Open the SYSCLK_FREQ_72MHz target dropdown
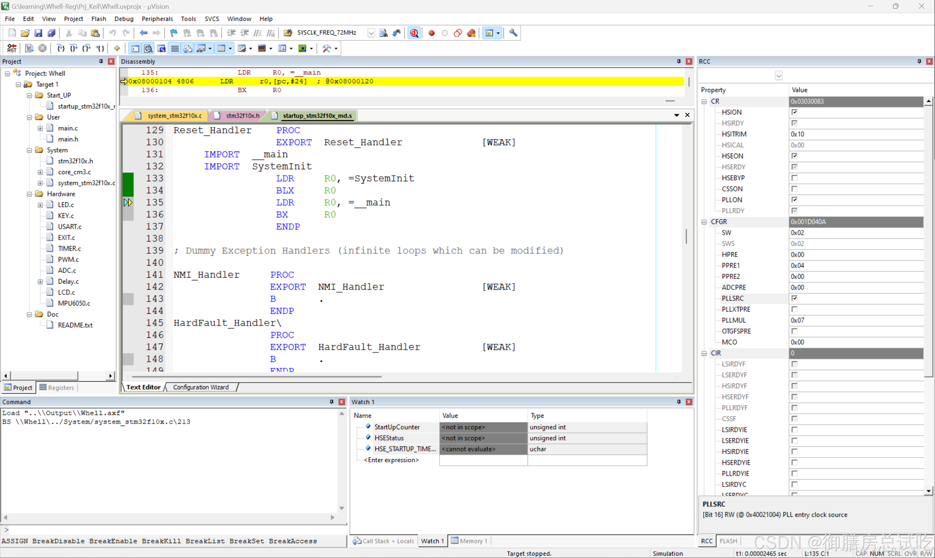935x558 pixels. coord(371,33)
